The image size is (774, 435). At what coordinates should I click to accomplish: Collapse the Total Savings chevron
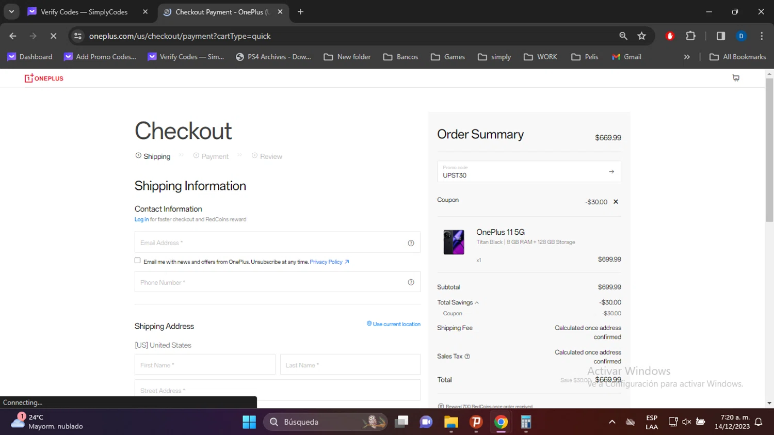coord(477,303)
